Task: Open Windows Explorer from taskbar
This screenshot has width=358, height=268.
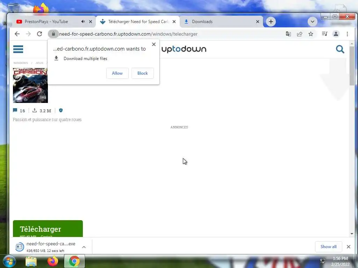Action: 31,261
